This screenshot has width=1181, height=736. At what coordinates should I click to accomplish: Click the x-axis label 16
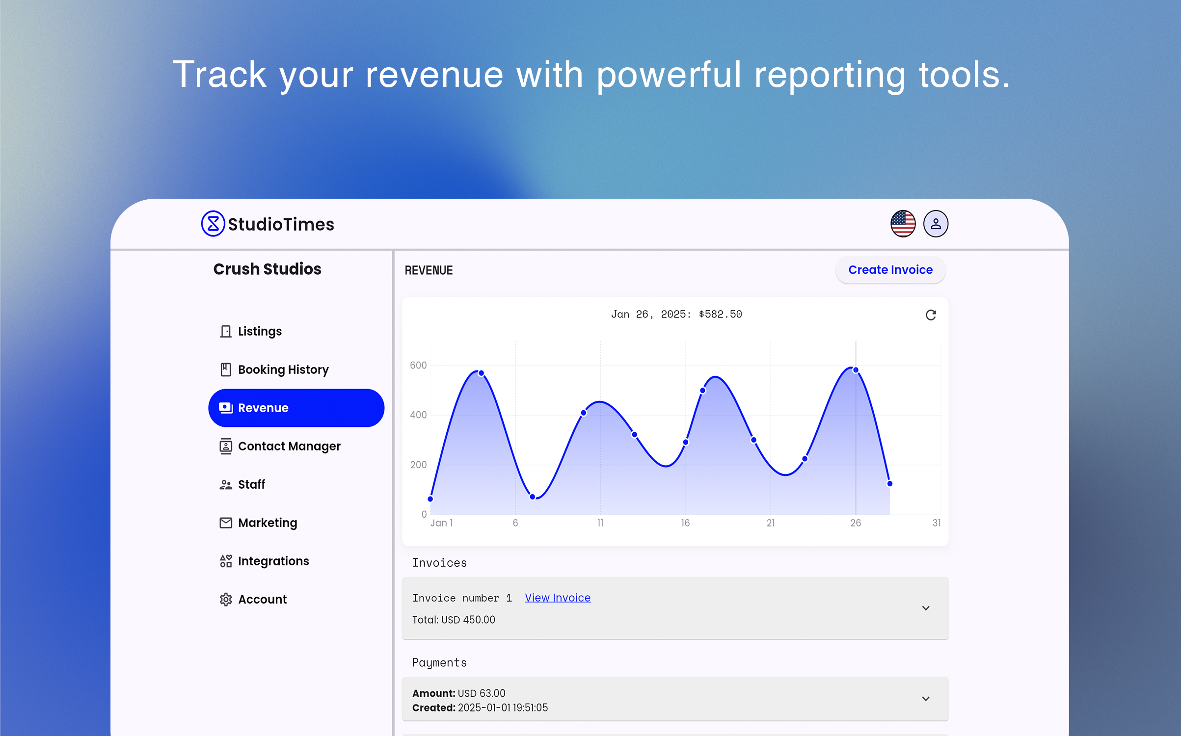685,523
